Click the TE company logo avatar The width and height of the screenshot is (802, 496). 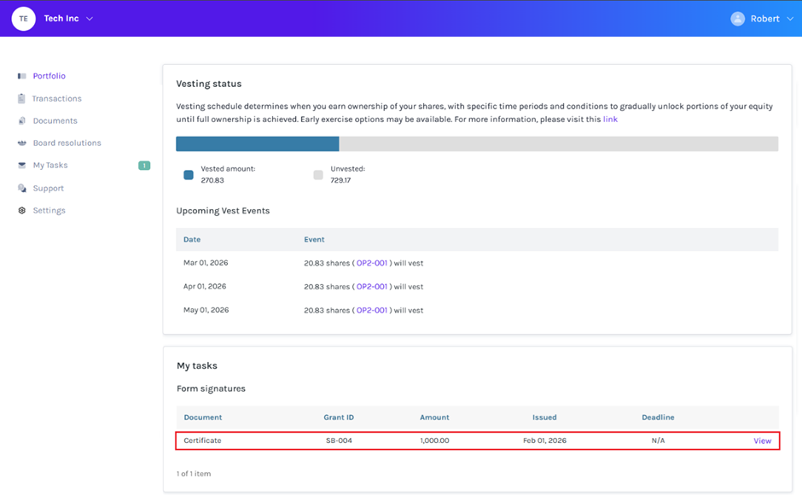coord(23,19)
